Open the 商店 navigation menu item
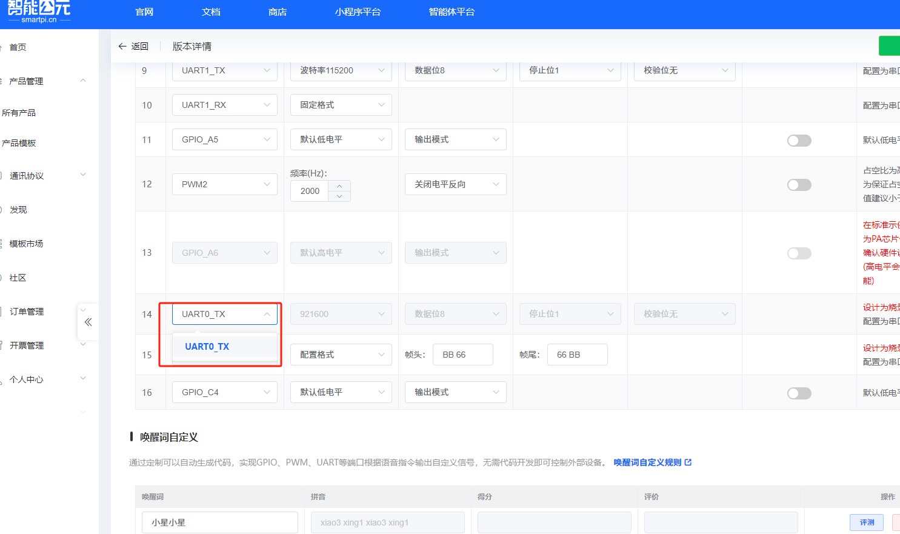900x534 pixels. (277, 11)
